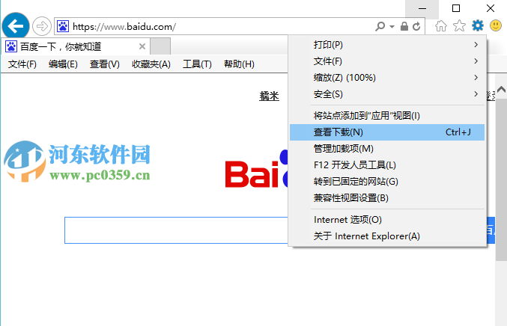507x326 pixels.
Task: Expand the 文件(F) submenu in gear menu
Action: (x=387, y=61)
